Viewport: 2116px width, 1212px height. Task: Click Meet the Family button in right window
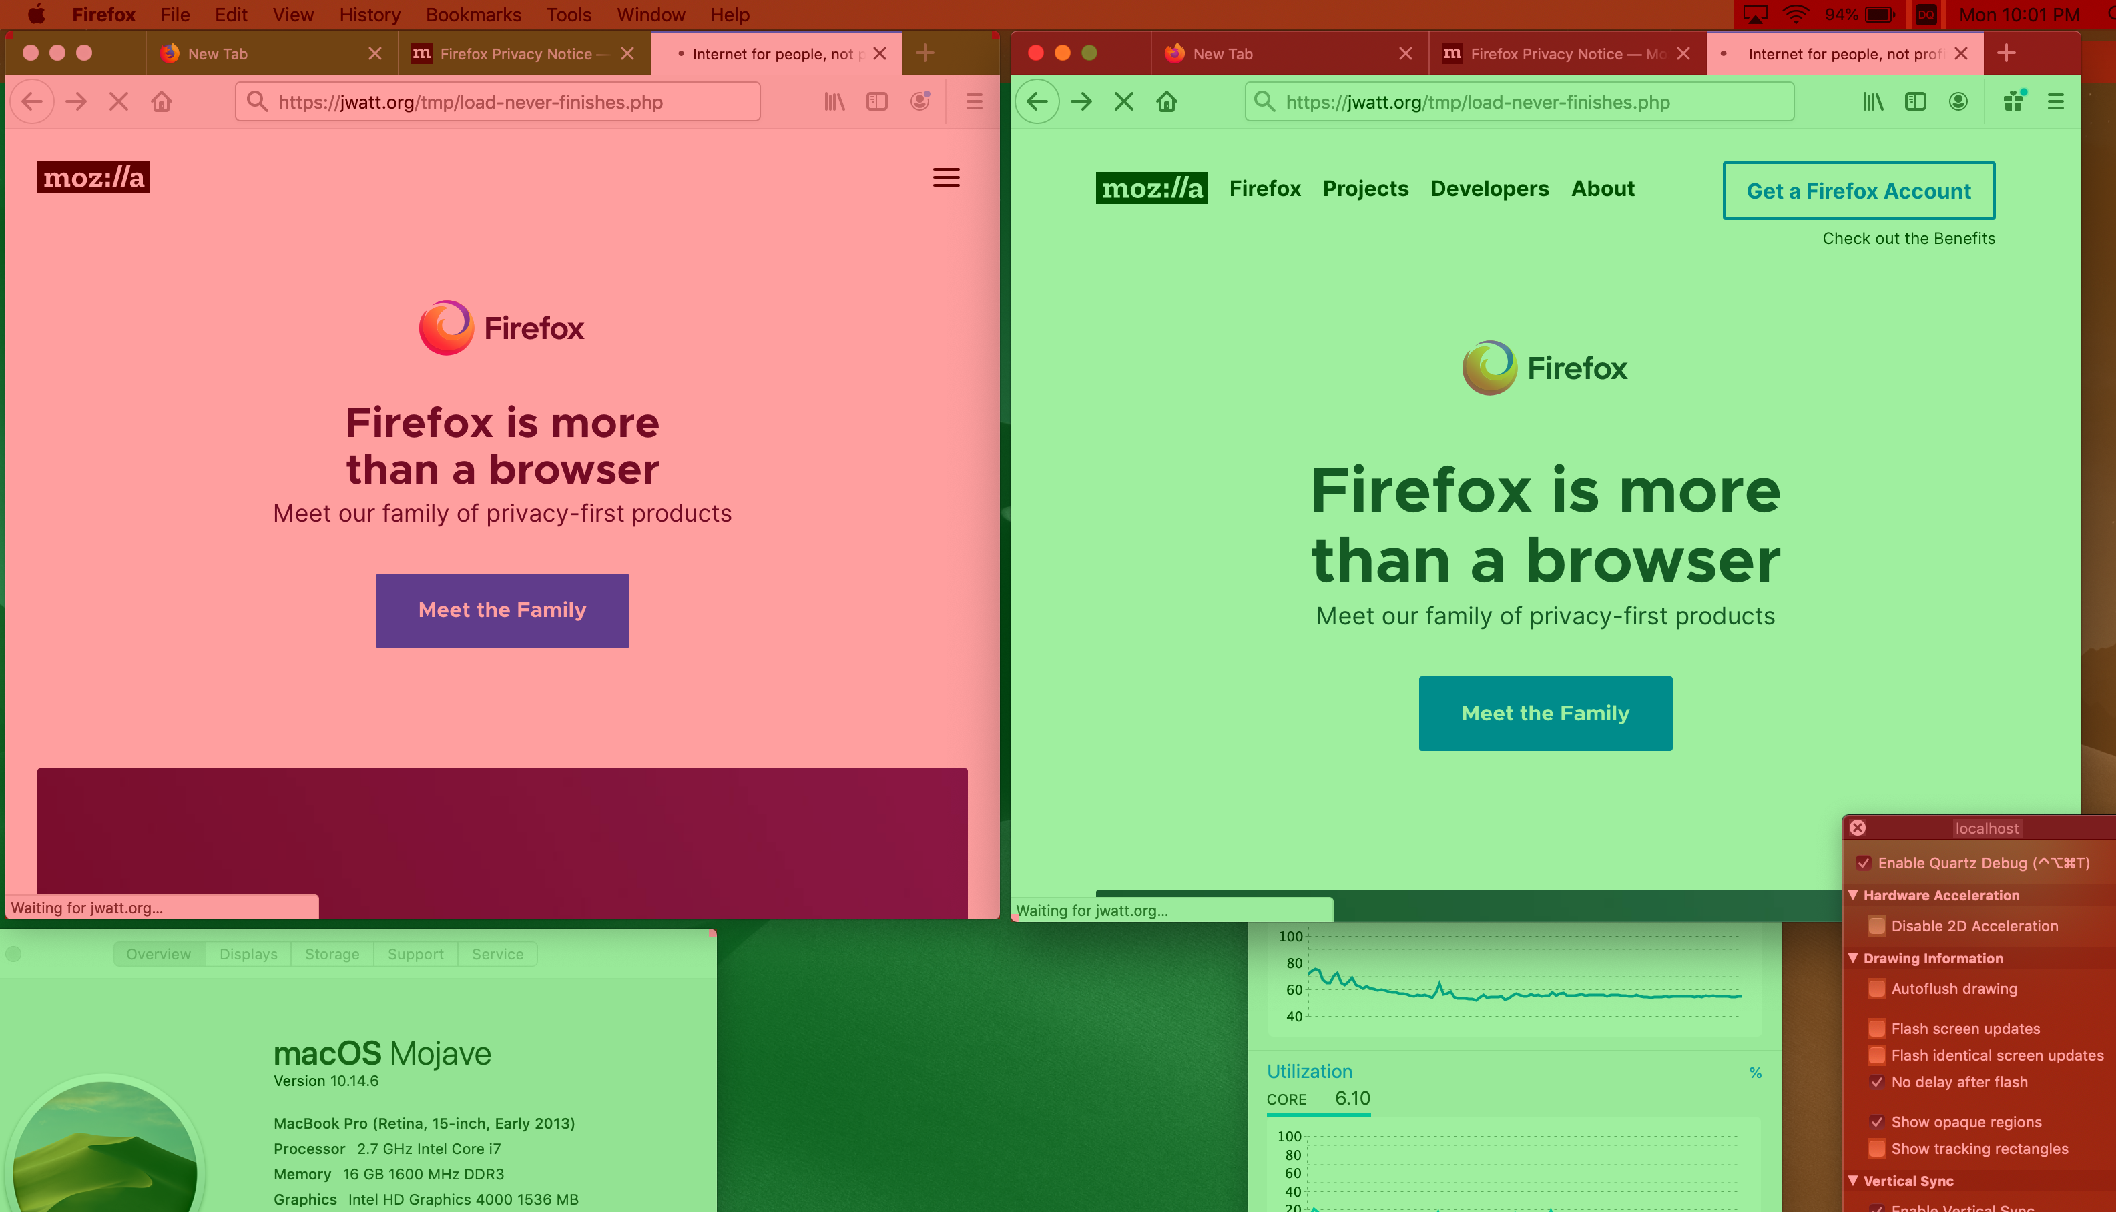coord(1545,713)
